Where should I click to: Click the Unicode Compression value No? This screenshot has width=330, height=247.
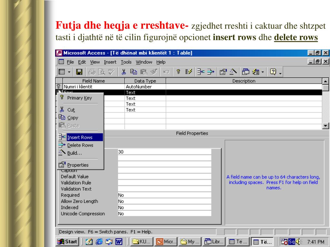(164, 214)
